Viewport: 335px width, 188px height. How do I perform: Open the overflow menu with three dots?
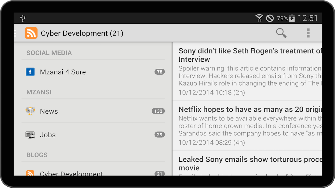pyautogui.click(x=308, y=33)
